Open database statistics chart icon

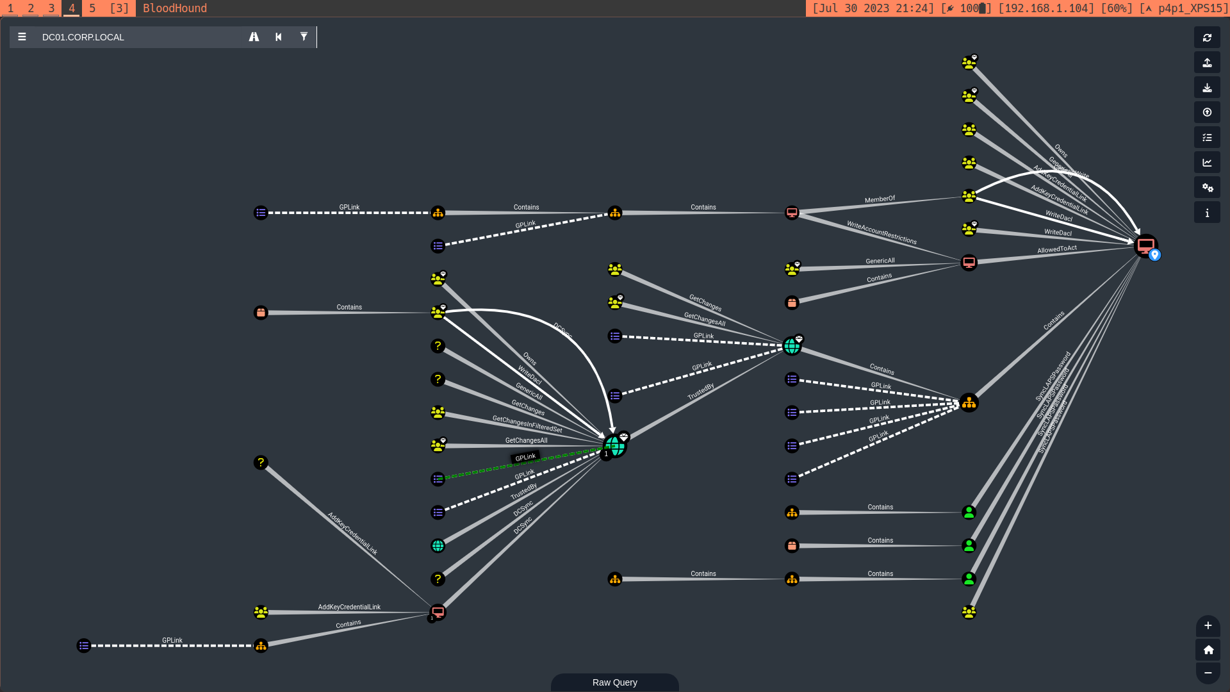click(x=1207, y=163)
